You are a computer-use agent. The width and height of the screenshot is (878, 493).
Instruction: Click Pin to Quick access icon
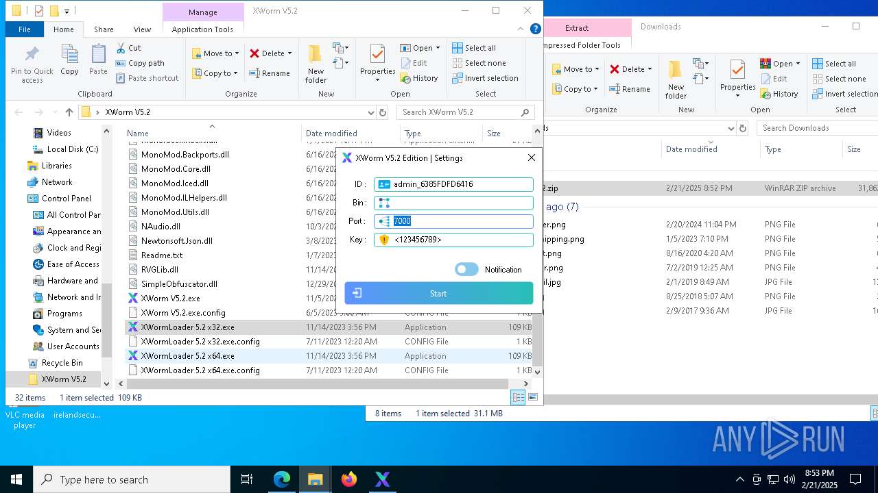tap(32, 65)
